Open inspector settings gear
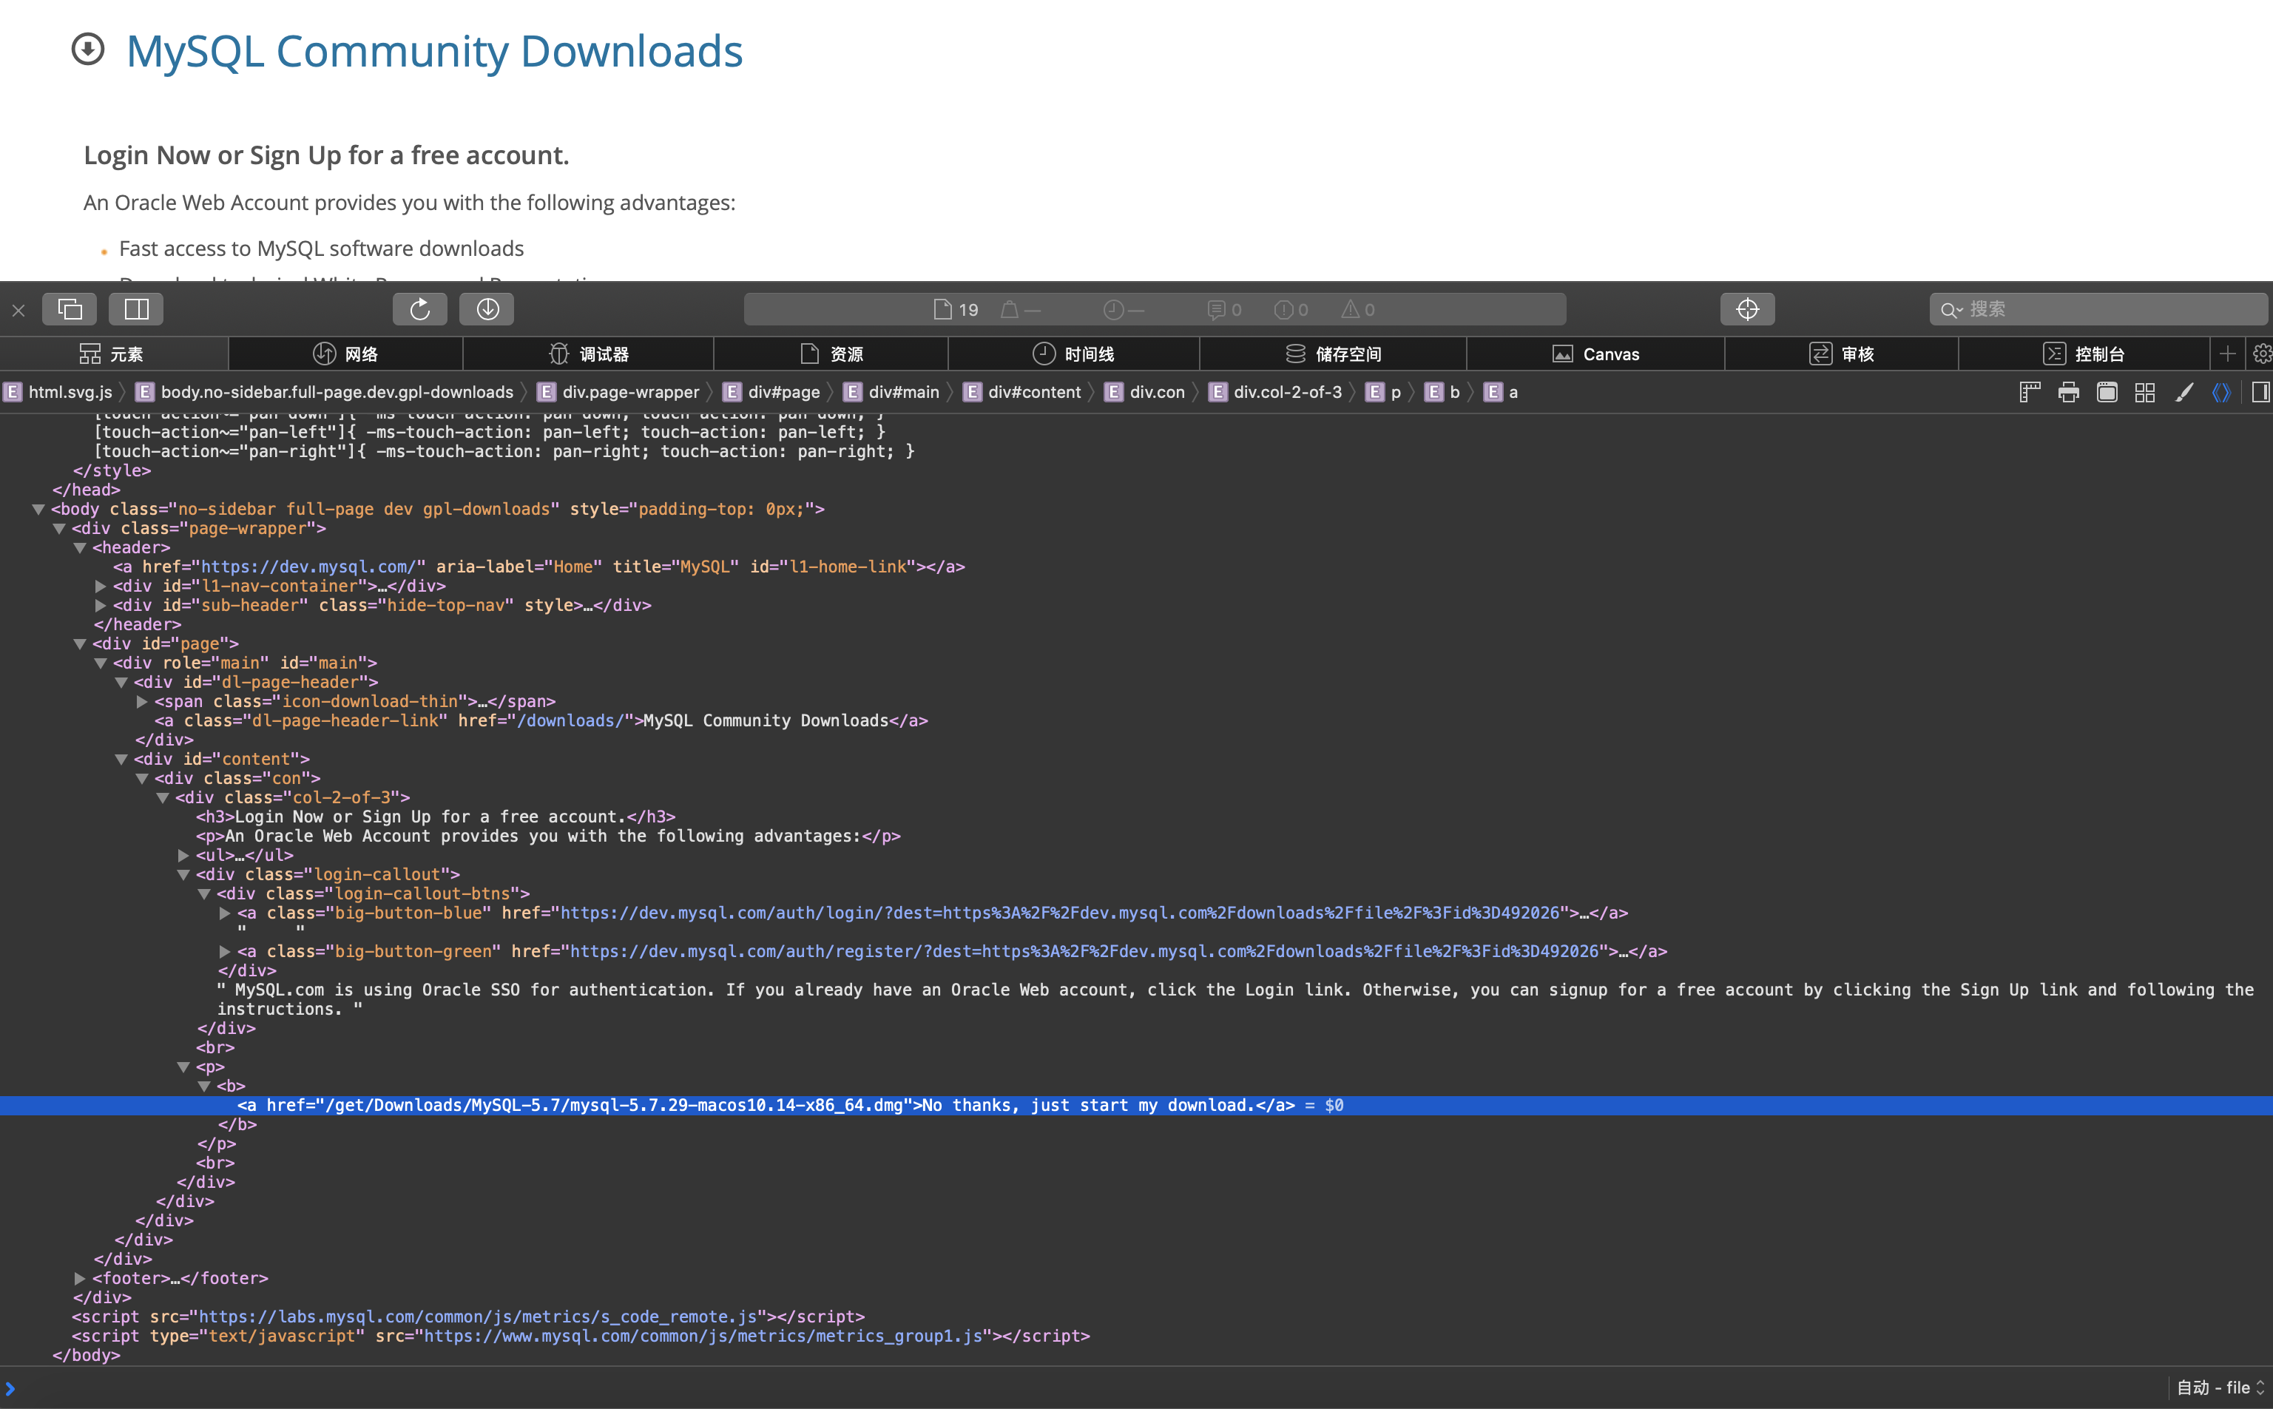 click(x=2262, y=354)
